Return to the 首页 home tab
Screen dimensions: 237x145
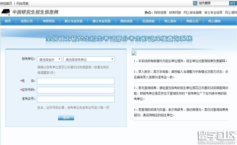[x=8, y=21]
